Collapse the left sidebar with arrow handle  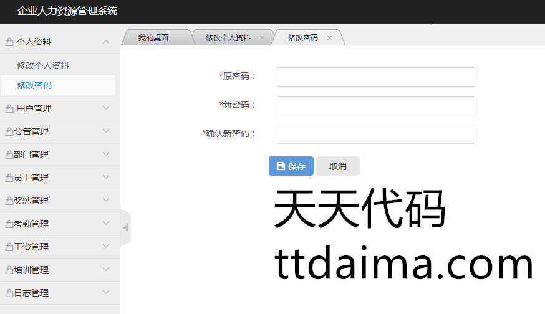(125, 228)
